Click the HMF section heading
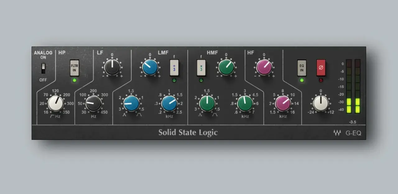 point(212,53)
